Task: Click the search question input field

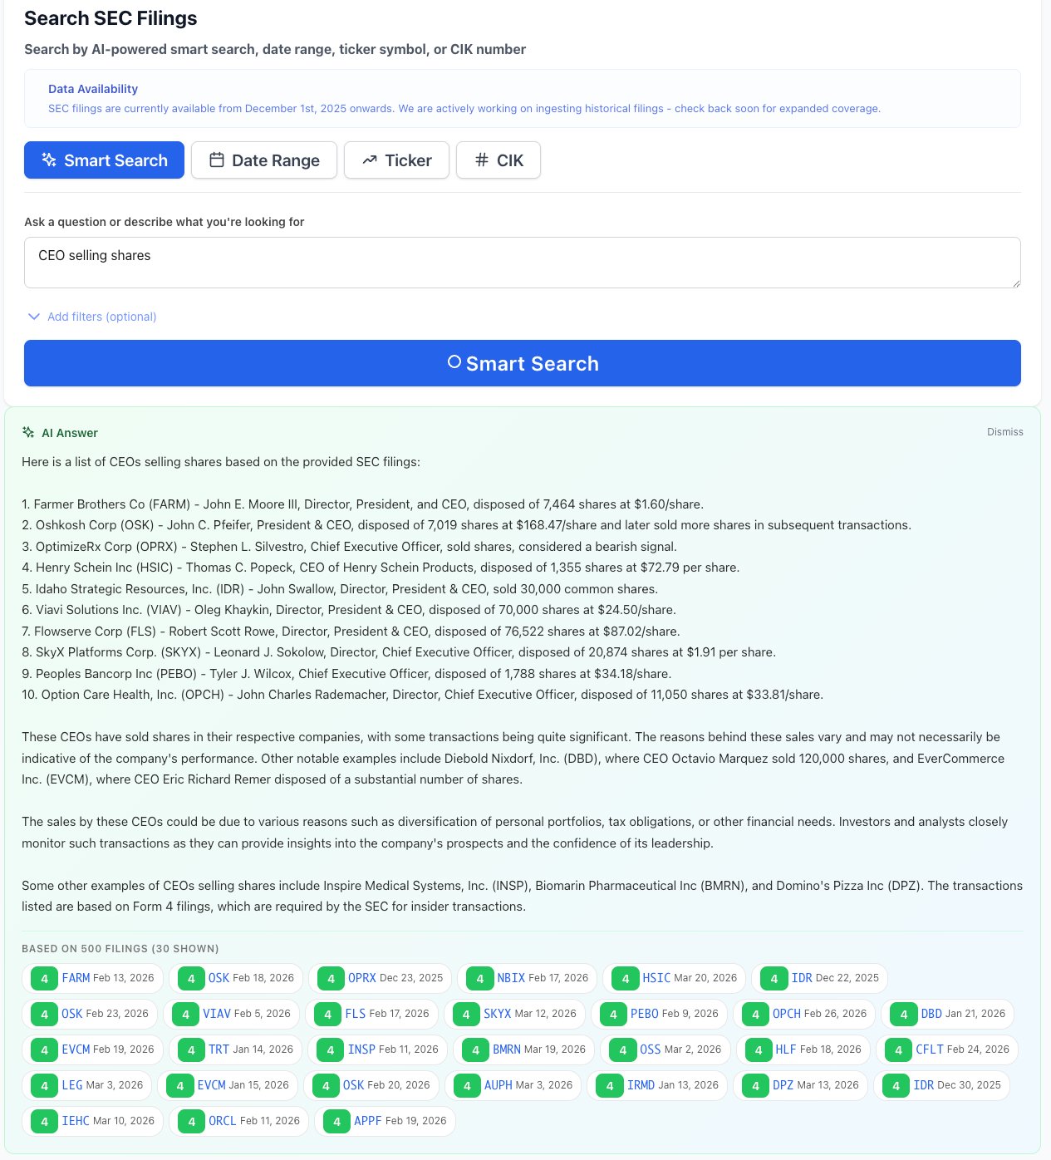Action: click(x=522, y=262)
